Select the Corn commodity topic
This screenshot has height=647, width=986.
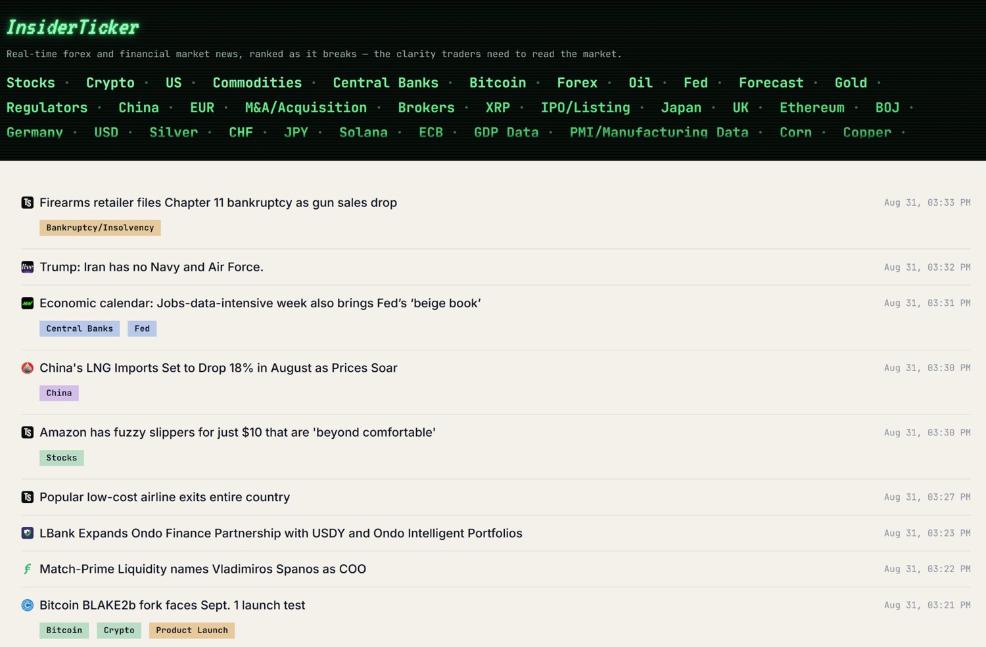[x=796, y=133]
